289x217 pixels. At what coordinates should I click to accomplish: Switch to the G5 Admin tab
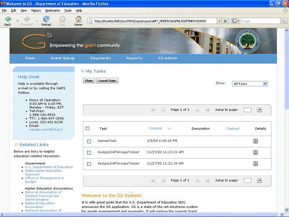pyautogui.click(x=168, y=58)
